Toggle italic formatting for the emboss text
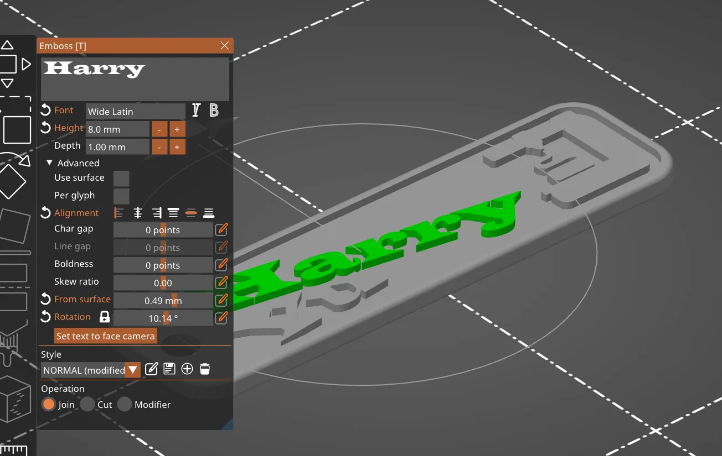The image size is (722, 456). point(195,110)
